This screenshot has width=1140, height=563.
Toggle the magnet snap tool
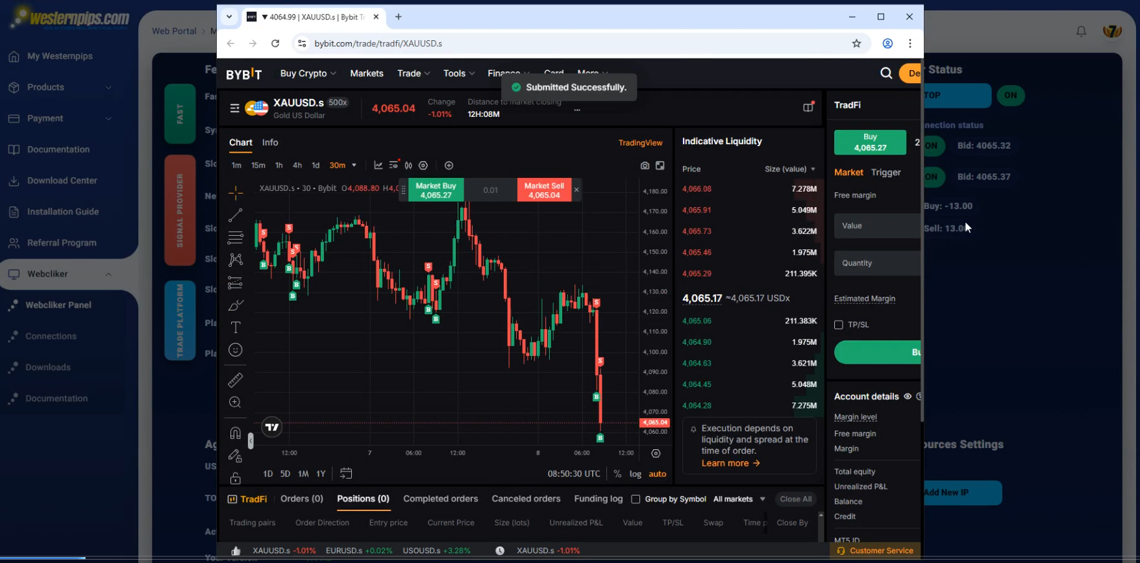[235, 433]
